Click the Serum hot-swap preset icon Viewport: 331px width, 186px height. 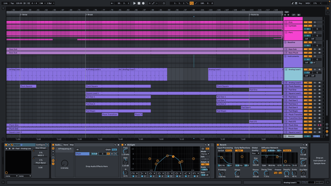[47, 145]
